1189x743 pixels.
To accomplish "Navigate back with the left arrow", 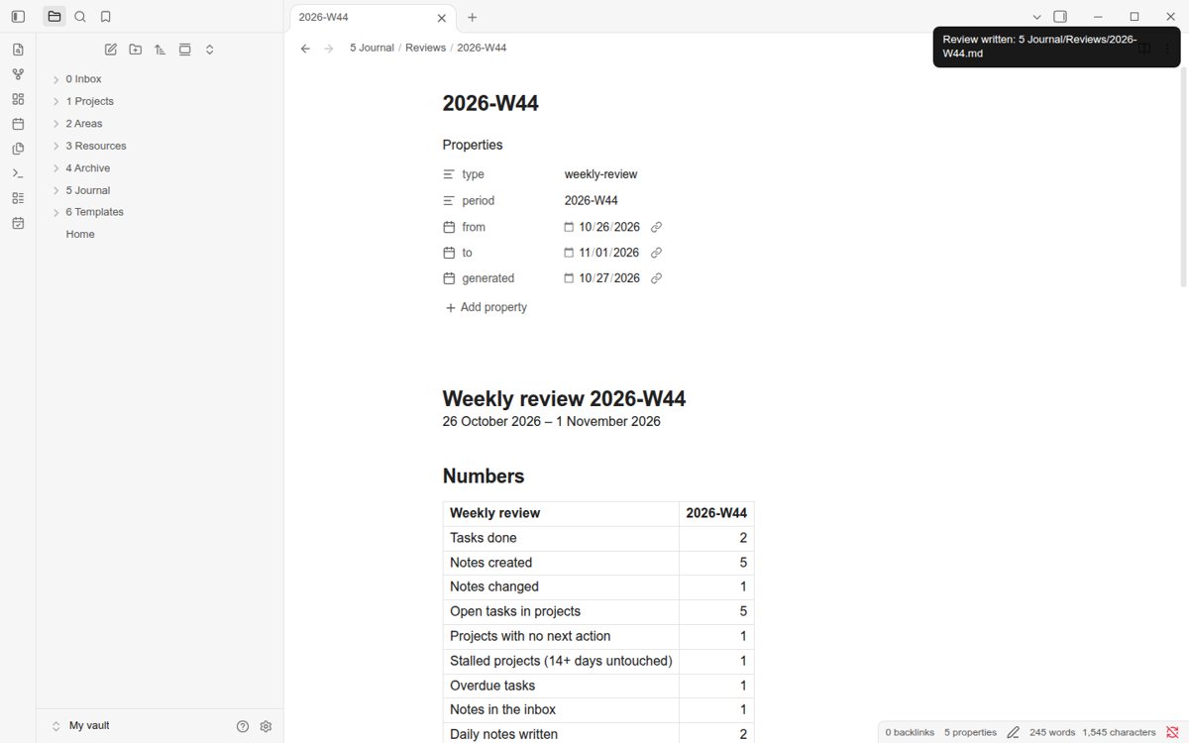I will [x=305, y=48].
